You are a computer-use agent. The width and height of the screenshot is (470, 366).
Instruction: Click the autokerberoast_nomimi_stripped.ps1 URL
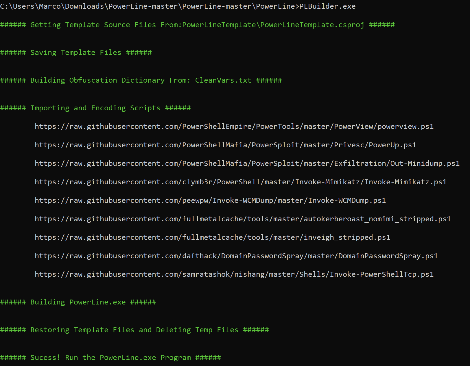[x=243, y=219]
